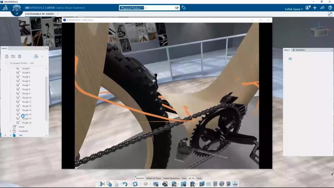Click the blue puzzle-pattern toolbar icon
334x188 pixels.
[202, 184]
